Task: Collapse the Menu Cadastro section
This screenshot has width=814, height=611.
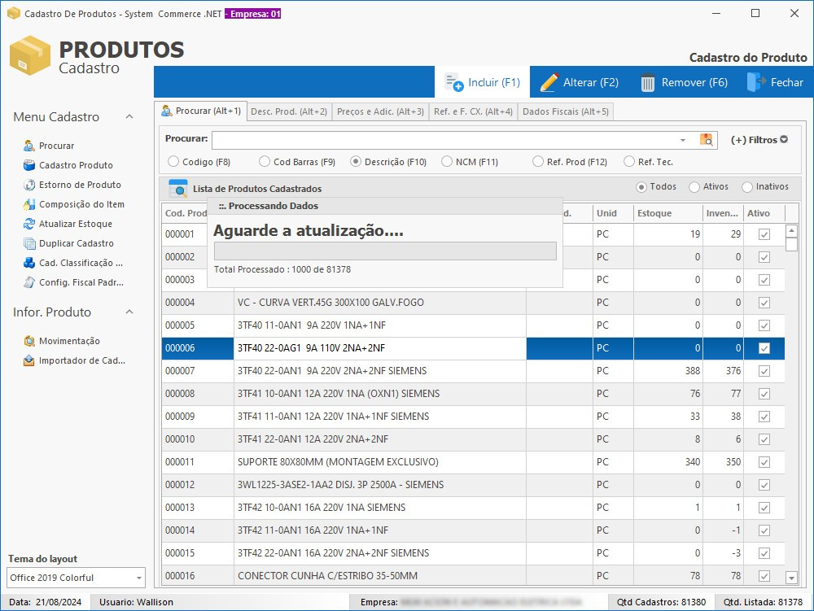Action: coord(129,117)
